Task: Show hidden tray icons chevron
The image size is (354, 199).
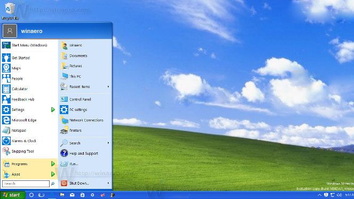Action: coord(319,195)
